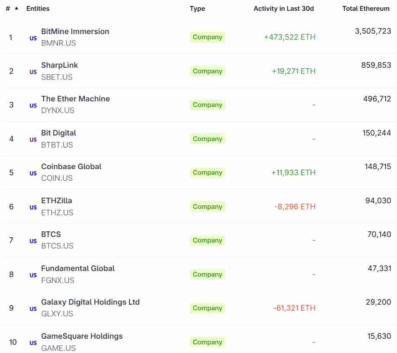The height and width of the screenshot is (353, 397).
Task: Click the Company badge next to Bit Digital
Action: point(207,139)
